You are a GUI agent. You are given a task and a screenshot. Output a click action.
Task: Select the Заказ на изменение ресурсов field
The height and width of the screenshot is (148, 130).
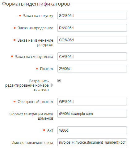(x=92, y=40)
